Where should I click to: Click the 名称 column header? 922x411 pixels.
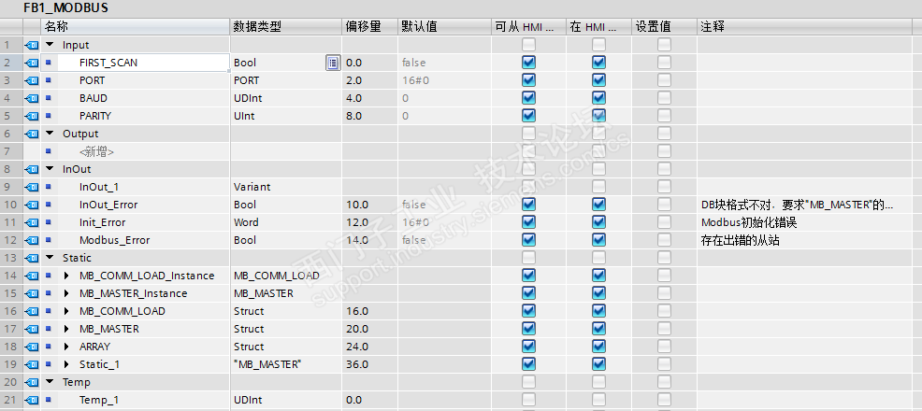[x=136, y=26]
